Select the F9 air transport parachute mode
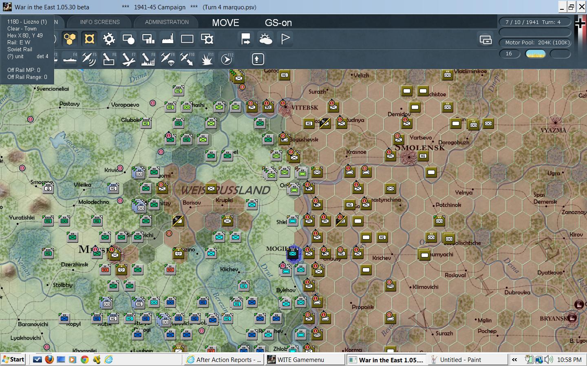587x366 pixels. point(168,59)
